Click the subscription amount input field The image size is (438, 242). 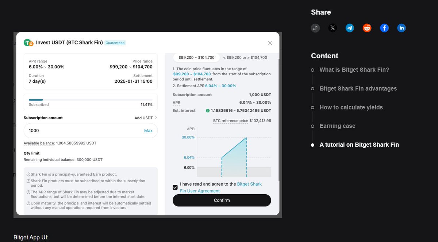click(91, 131)
